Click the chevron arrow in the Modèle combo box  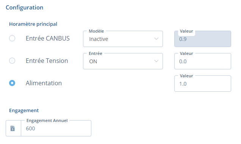pos(156,39)
